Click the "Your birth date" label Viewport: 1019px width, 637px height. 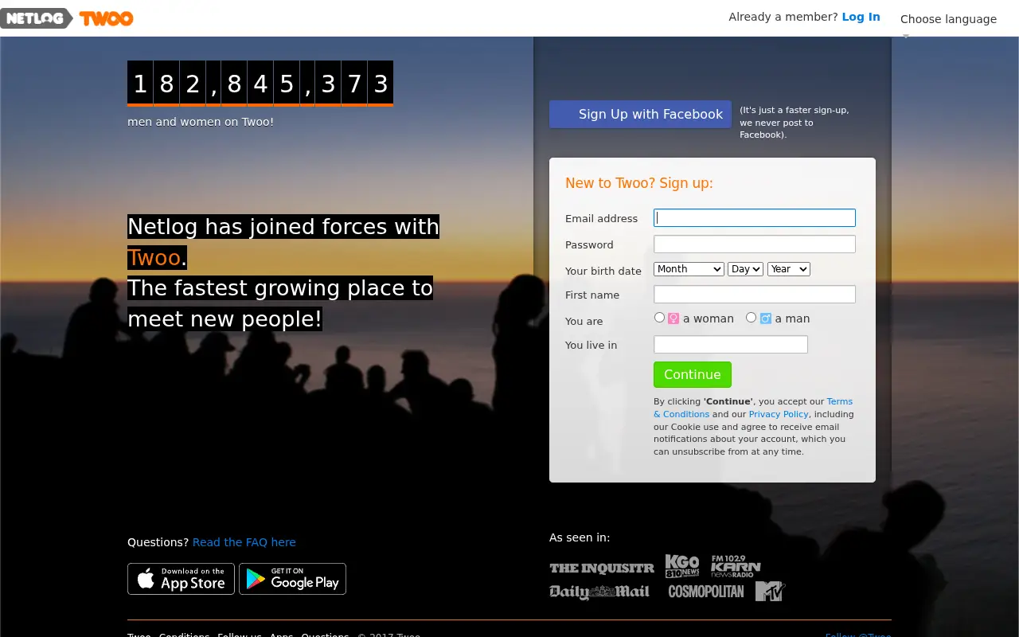pyautogui.click(x=603, y=271)
